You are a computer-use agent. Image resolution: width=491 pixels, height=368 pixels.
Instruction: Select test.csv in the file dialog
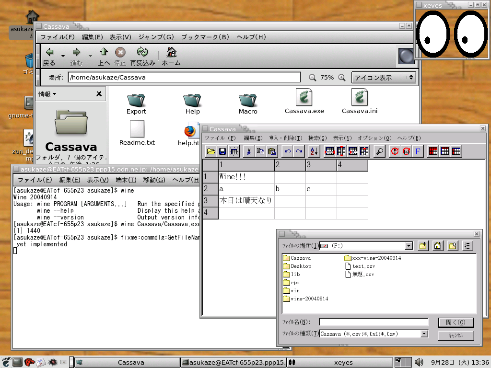click(x=360, y=266)
